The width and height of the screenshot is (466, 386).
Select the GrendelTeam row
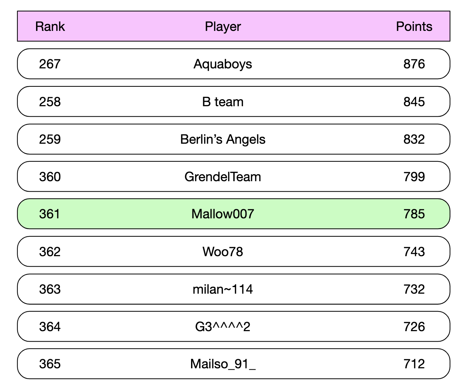233,176
